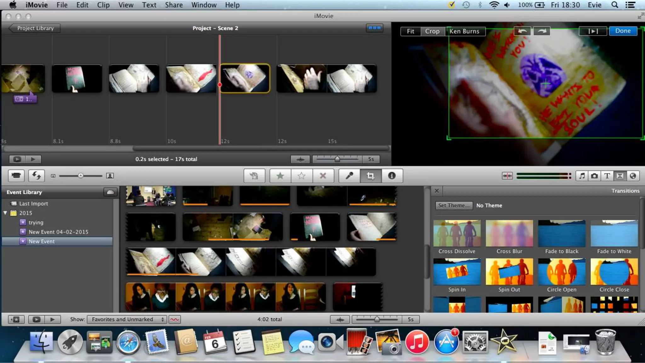Open the titles browser T icon
This screenshot has width=645, height=363.
[607, 176]
